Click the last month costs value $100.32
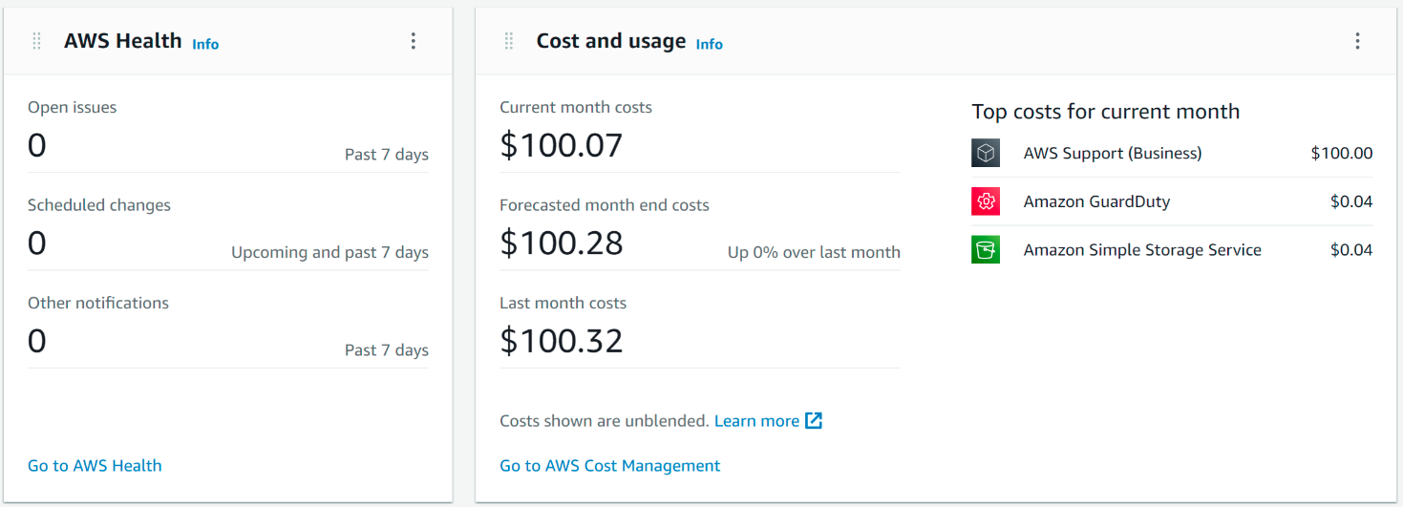1403x507 pixels. 562,341
